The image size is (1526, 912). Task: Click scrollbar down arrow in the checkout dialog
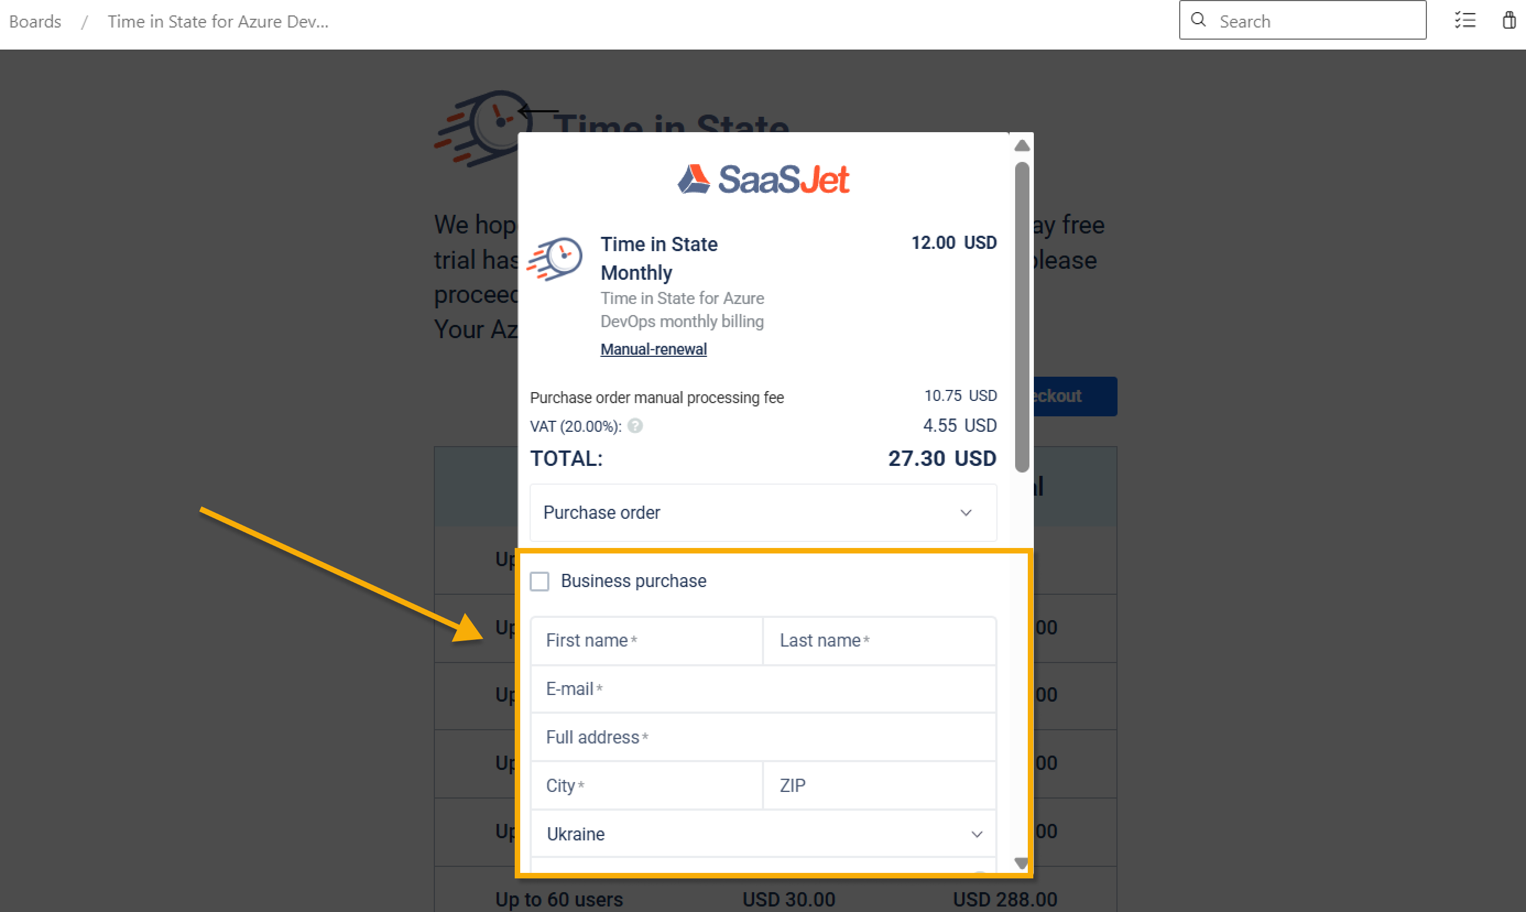point(1022,863)
